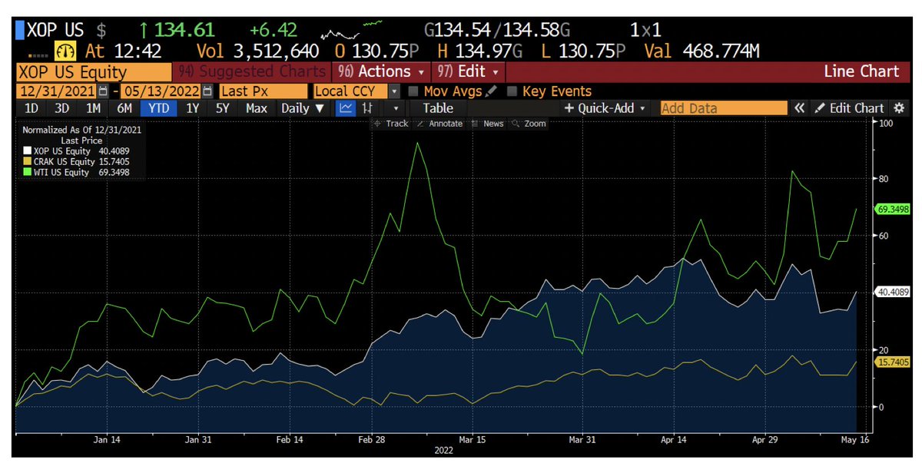Click the bid/ask quote 134.54/134.58

pyautogui.click(x=498, y=31)
